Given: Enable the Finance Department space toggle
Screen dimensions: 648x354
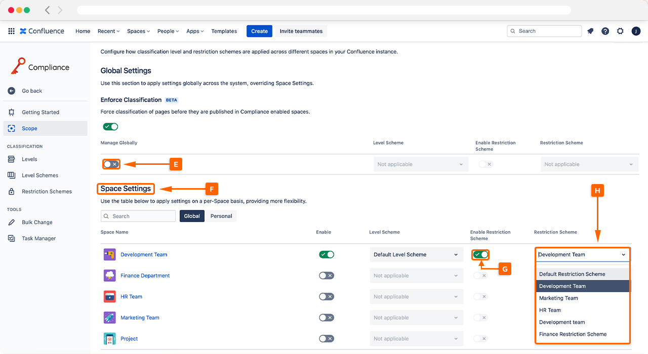Looking at the screenshot, I should coord(326,276).
